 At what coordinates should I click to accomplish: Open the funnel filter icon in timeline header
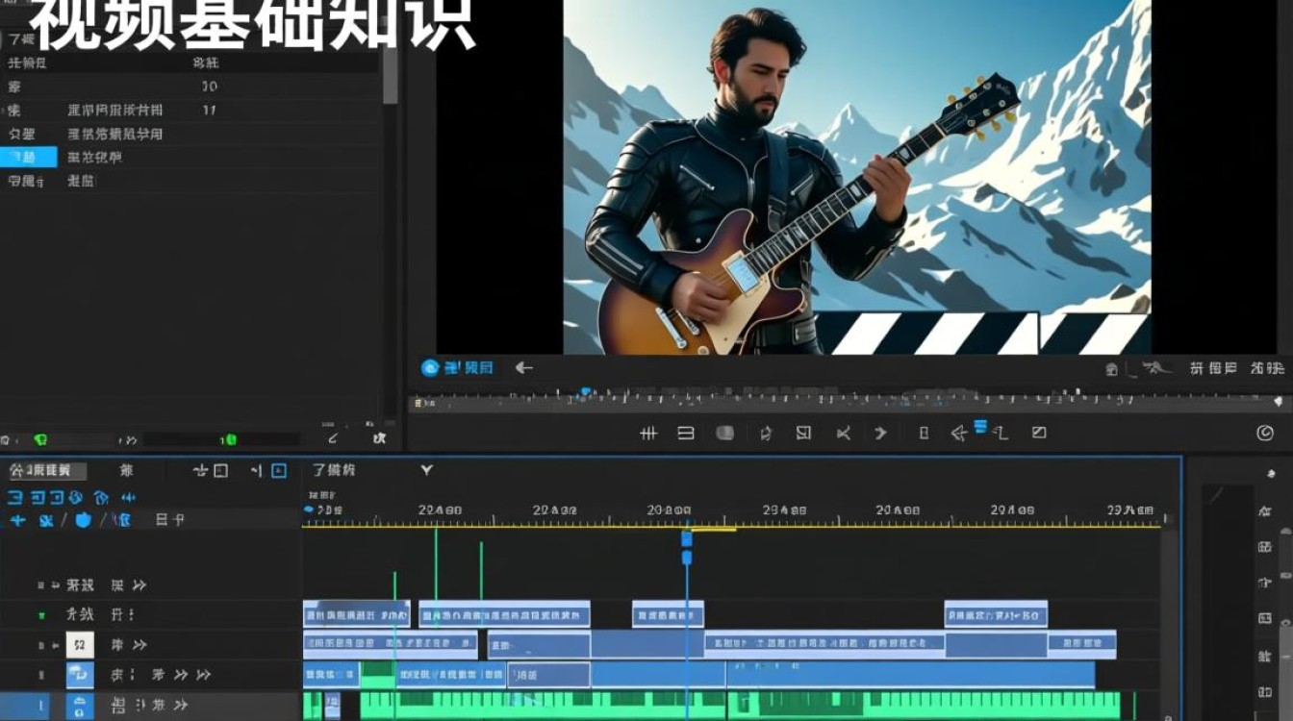coord(426,470)
